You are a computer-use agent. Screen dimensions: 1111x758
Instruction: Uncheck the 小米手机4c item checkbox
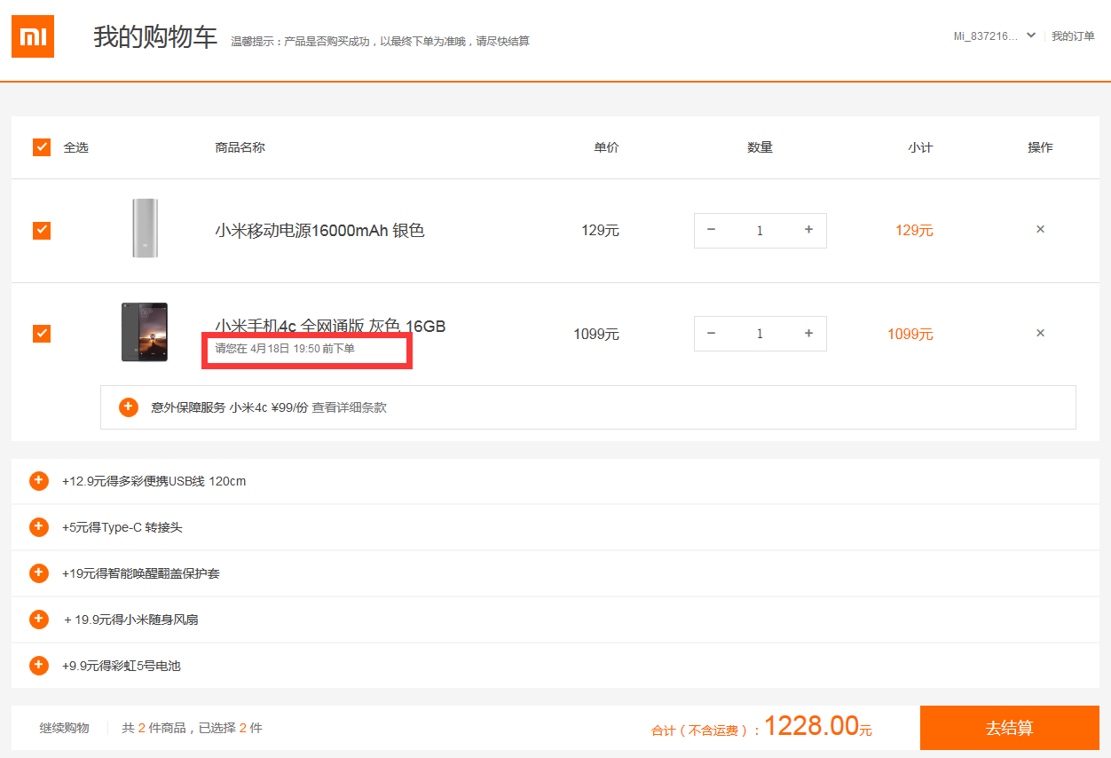coord(42,334)
